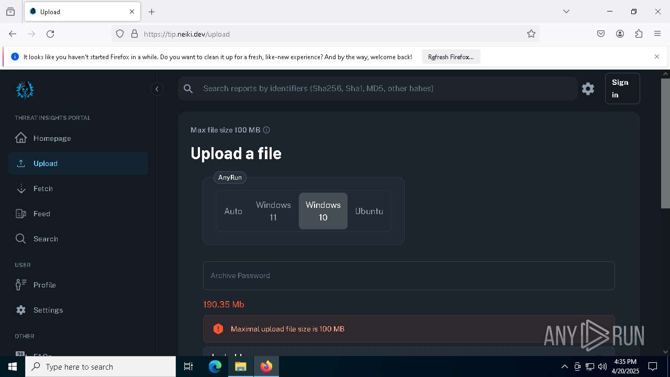Click the Sign in button
This screenshot has height=377, width=670.
click(x=622, y=88)
